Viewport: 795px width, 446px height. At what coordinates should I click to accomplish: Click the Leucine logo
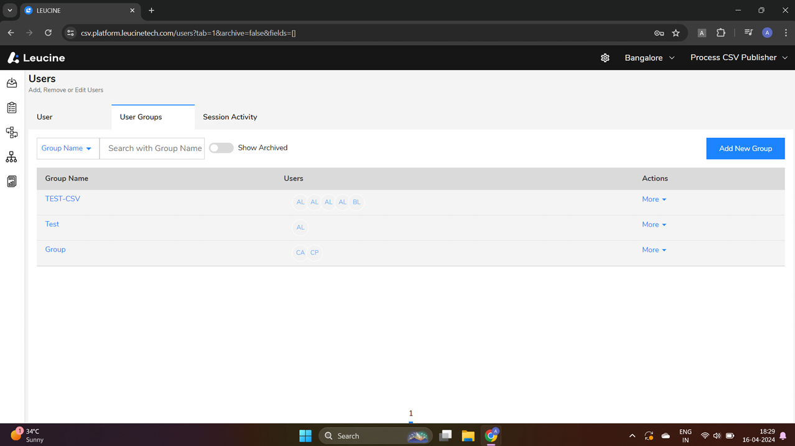36,58
